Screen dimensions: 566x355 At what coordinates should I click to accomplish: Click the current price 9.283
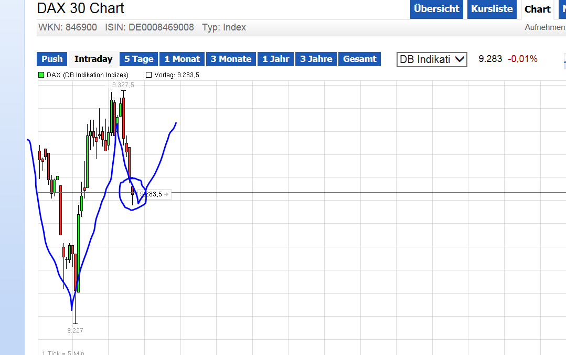pos(490,59)
